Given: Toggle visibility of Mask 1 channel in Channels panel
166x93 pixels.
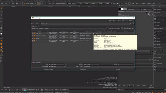Looking at the screenshot, I should tap(147, 14).
